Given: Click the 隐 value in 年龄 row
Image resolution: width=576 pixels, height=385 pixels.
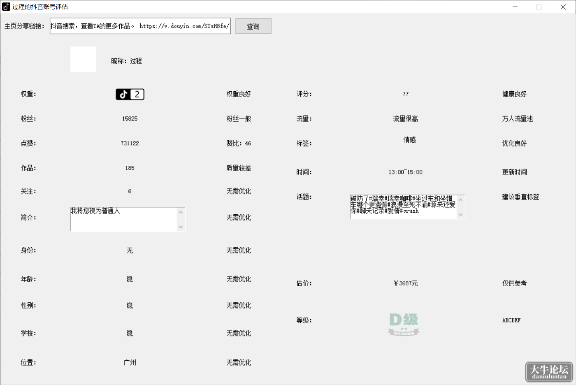Looking at the screenshot, I should (x=130, y=279).
